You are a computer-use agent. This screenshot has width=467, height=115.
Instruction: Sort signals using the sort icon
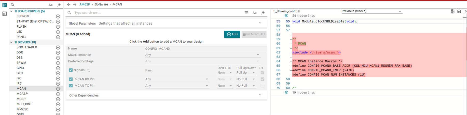88,70
